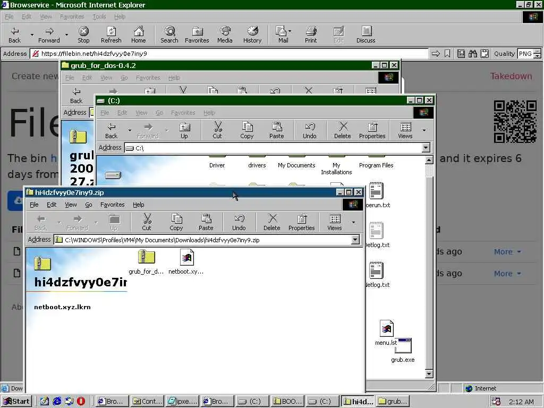
Task: Click Media in the Internet Explorer toolbar
Action: 225,35
